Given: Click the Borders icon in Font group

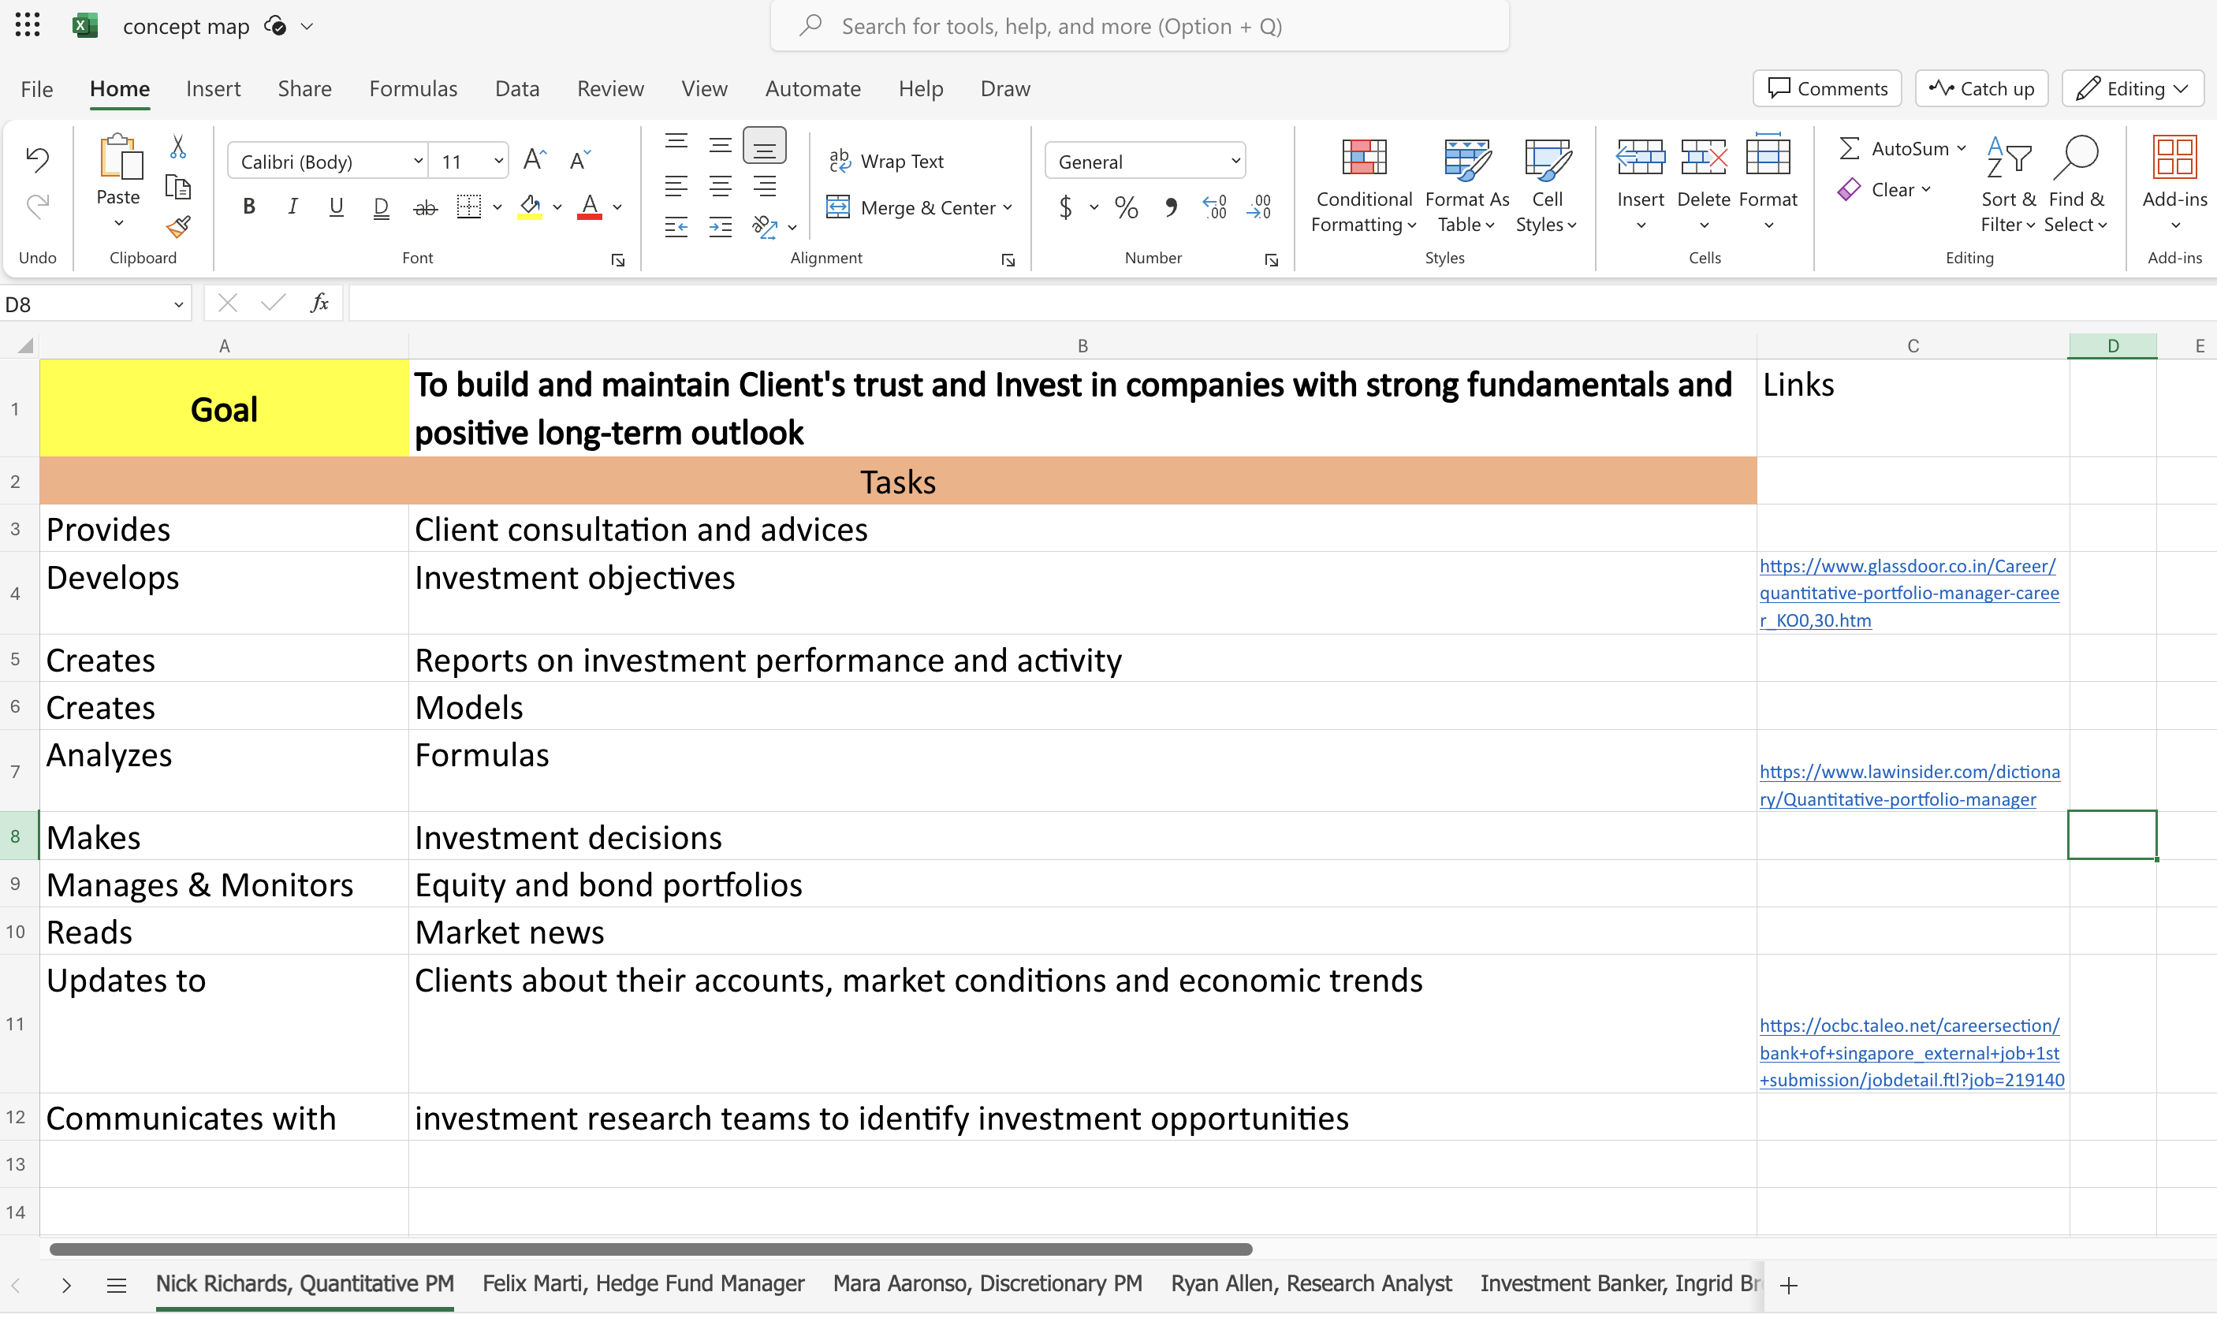Looking at the screenshot, I should [x=469, y=207].
